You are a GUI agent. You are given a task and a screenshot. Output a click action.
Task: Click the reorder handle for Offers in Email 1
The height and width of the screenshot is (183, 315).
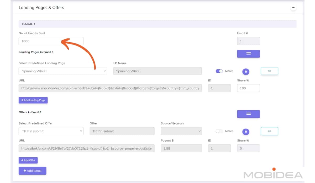[x=248, y=114]
